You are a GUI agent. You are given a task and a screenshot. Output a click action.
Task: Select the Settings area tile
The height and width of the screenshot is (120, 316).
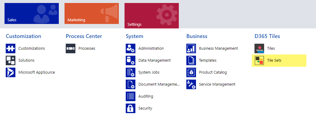tap(152, 16)
